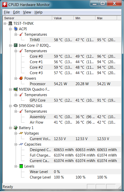The height and width of the screenshot is (192, 124).
Task: Click the TEST-THINK computer icon
Action: coord(10,23)
